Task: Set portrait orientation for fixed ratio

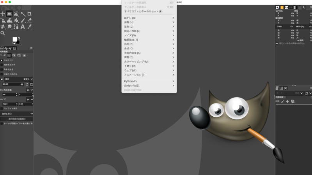Action: [x=27, y=84]
